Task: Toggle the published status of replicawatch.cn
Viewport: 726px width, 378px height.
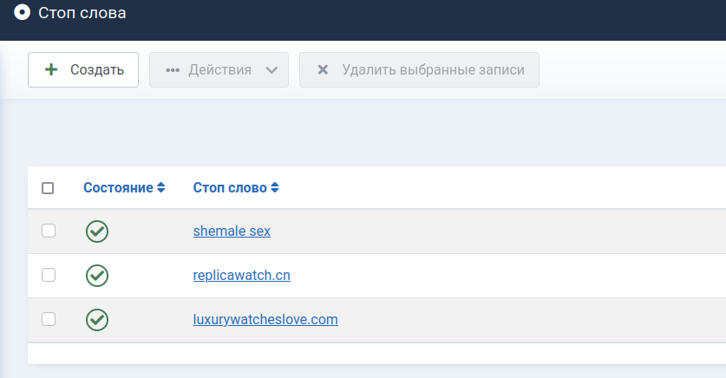Action: tap(97, 276)
